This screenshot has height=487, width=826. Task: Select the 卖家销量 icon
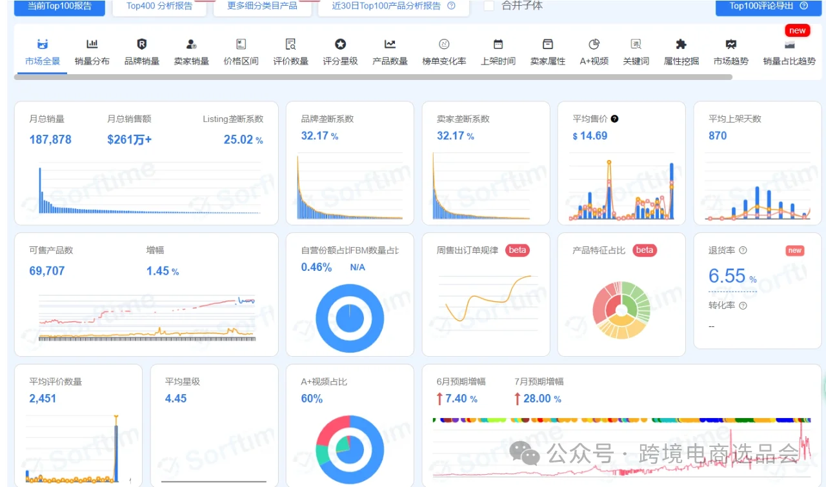[192, 45]
